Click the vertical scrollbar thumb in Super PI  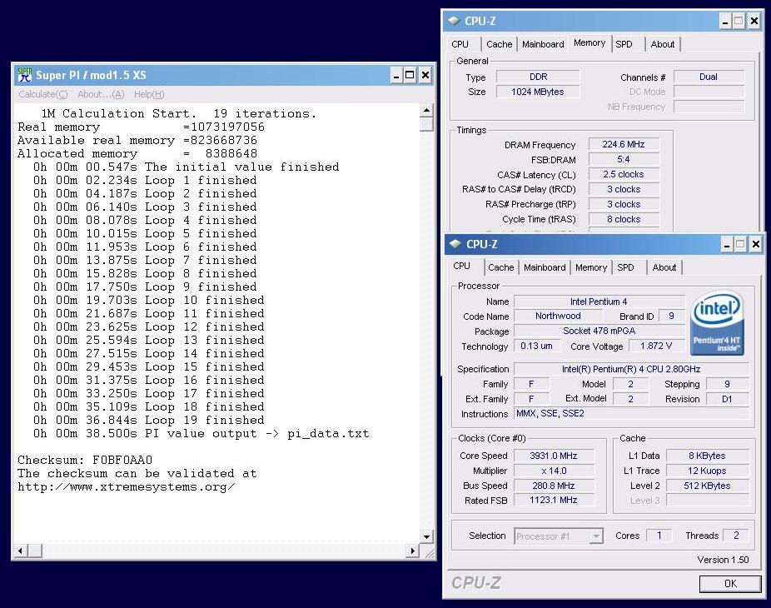(x=426, y=124)
